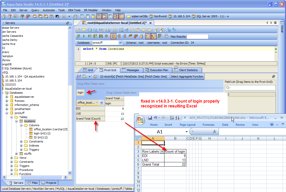
Task: Toggle INS insert mode in editor status bar
Action: [109, 63]
